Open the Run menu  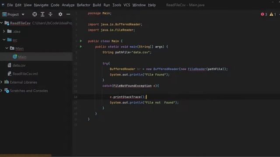pos(107,5)
